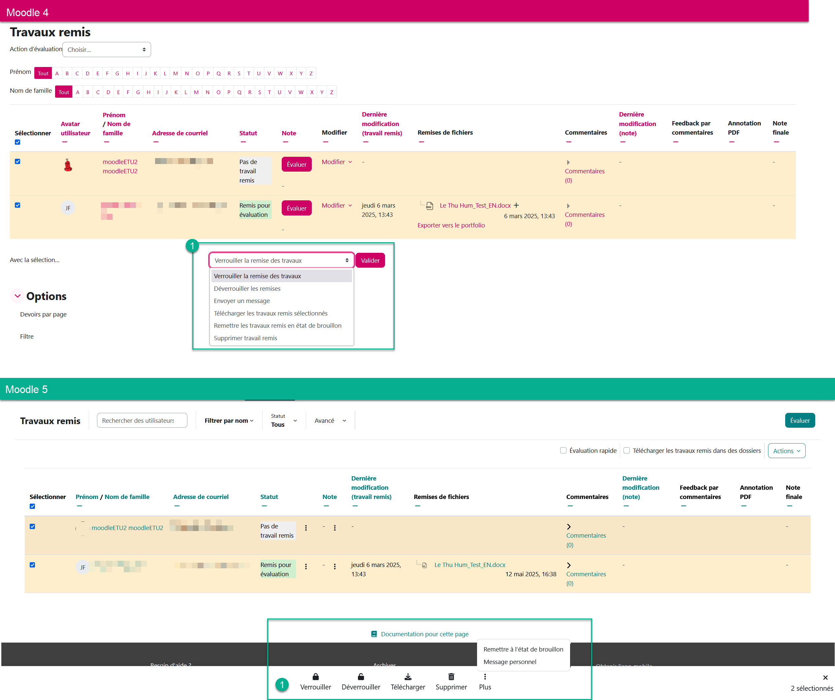Click the Supprimer trash icon
835x700 pixels.
(x=451, y=677)
